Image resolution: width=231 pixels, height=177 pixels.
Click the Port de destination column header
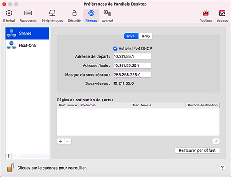tap(203, 105)
